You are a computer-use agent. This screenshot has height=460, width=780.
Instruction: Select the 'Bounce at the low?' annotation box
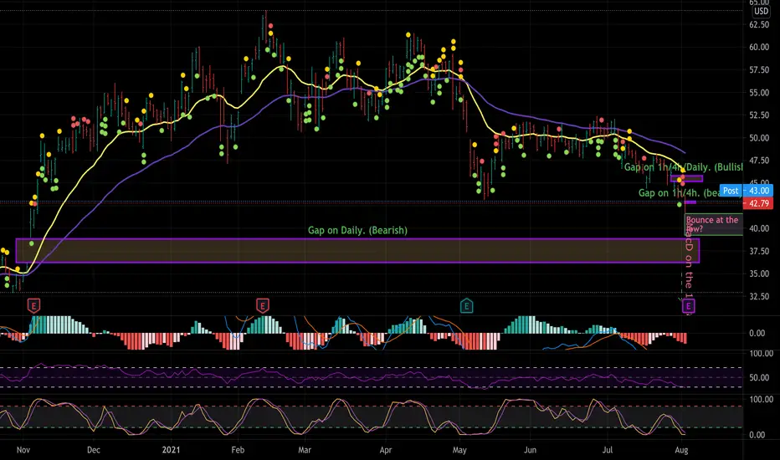(713, 224)
